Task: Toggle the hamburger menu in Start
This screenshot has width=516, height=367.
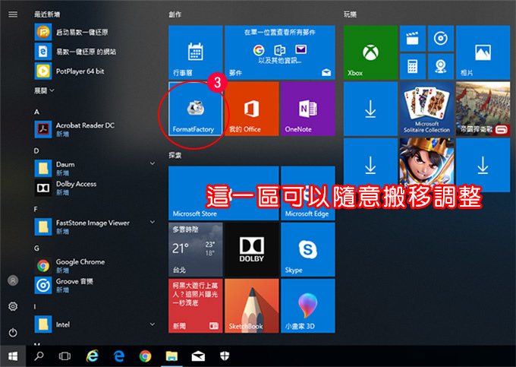Action: [13, 14]
